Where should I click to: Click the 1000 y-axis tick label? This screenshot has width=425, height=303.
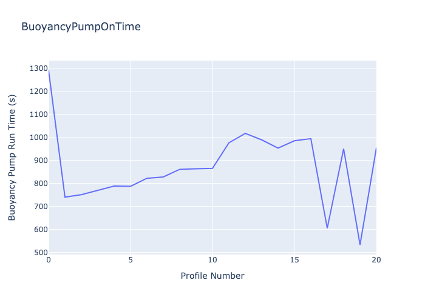[39, 138]
